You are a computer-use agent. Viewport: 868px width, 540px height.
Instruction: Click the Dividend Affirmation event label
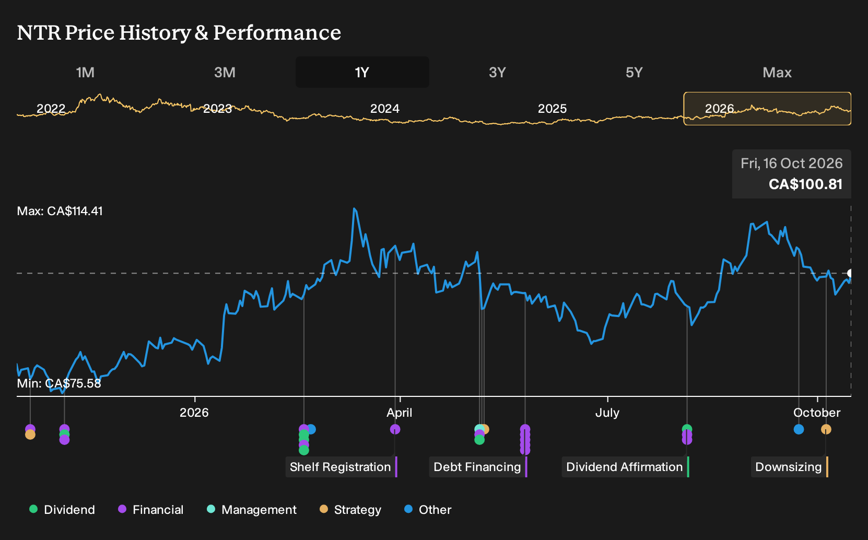(x=626, y=467)
